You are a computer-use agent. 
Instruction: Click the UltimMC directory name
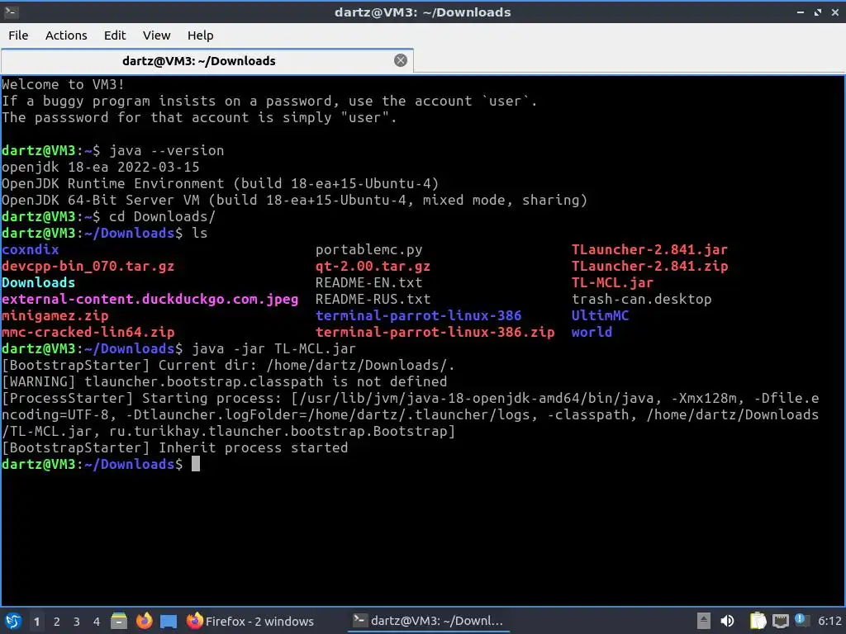(600, 316)
